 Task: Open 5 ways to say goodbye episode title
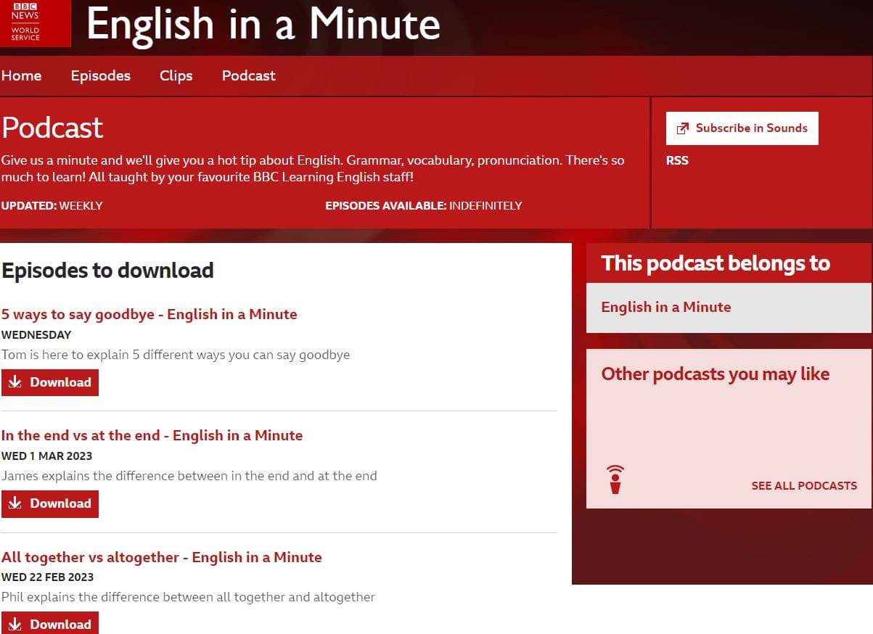point(149,314)
